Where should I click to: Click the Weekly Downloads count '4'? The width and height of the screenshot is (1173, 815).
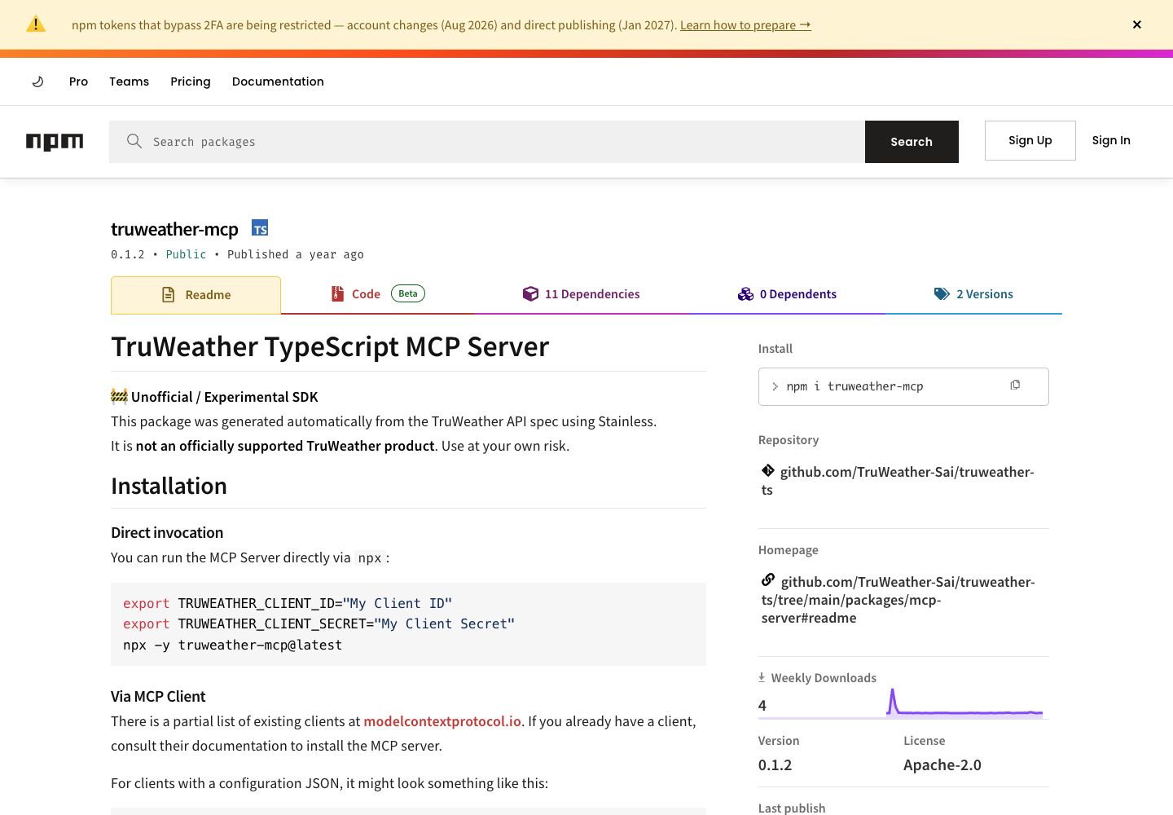tap(762, 705)
